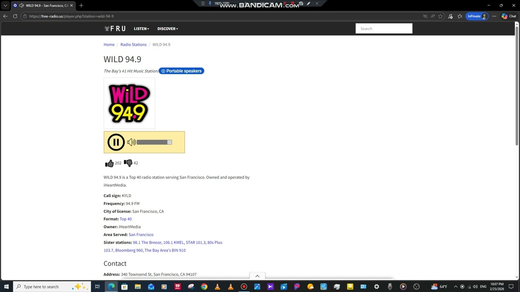This screenshot has width=520, height=292.
Task: Open the media control music icon
Action: [450, 16]
